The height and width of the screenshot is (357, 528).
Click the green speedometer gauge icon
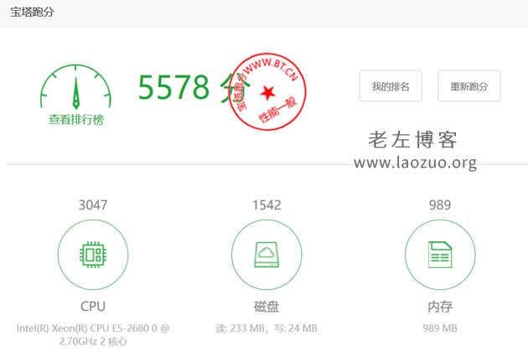click(75, 88)
